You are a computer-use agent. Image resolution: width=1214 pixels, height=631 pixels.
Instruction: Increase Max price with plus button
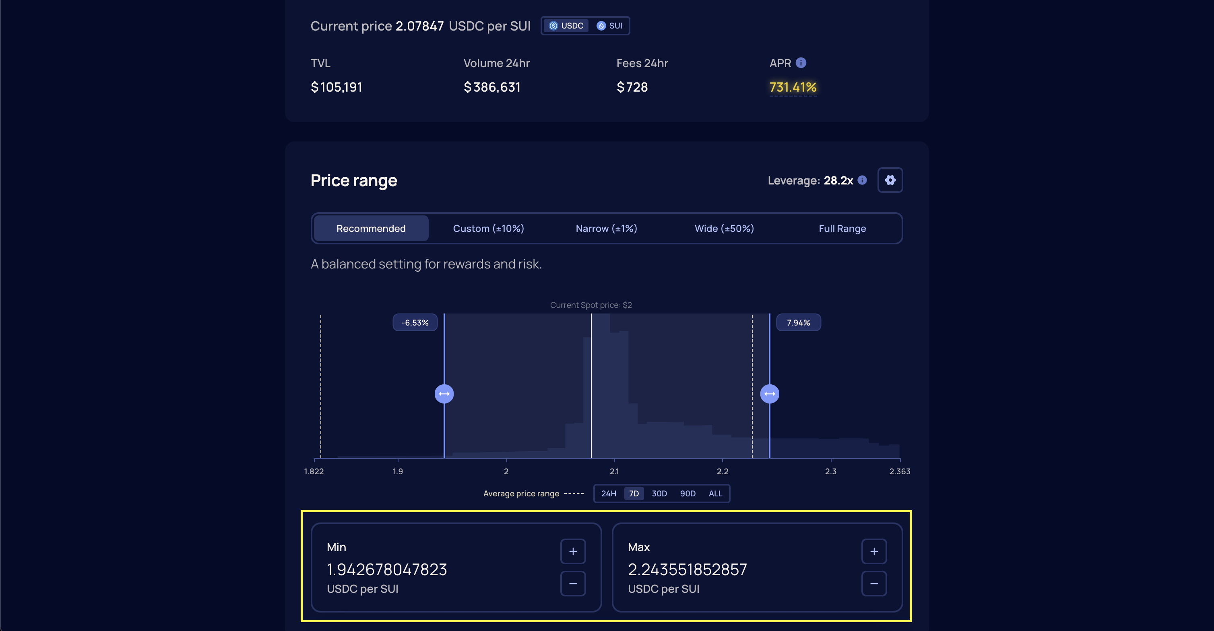click(x=874, y=551)
